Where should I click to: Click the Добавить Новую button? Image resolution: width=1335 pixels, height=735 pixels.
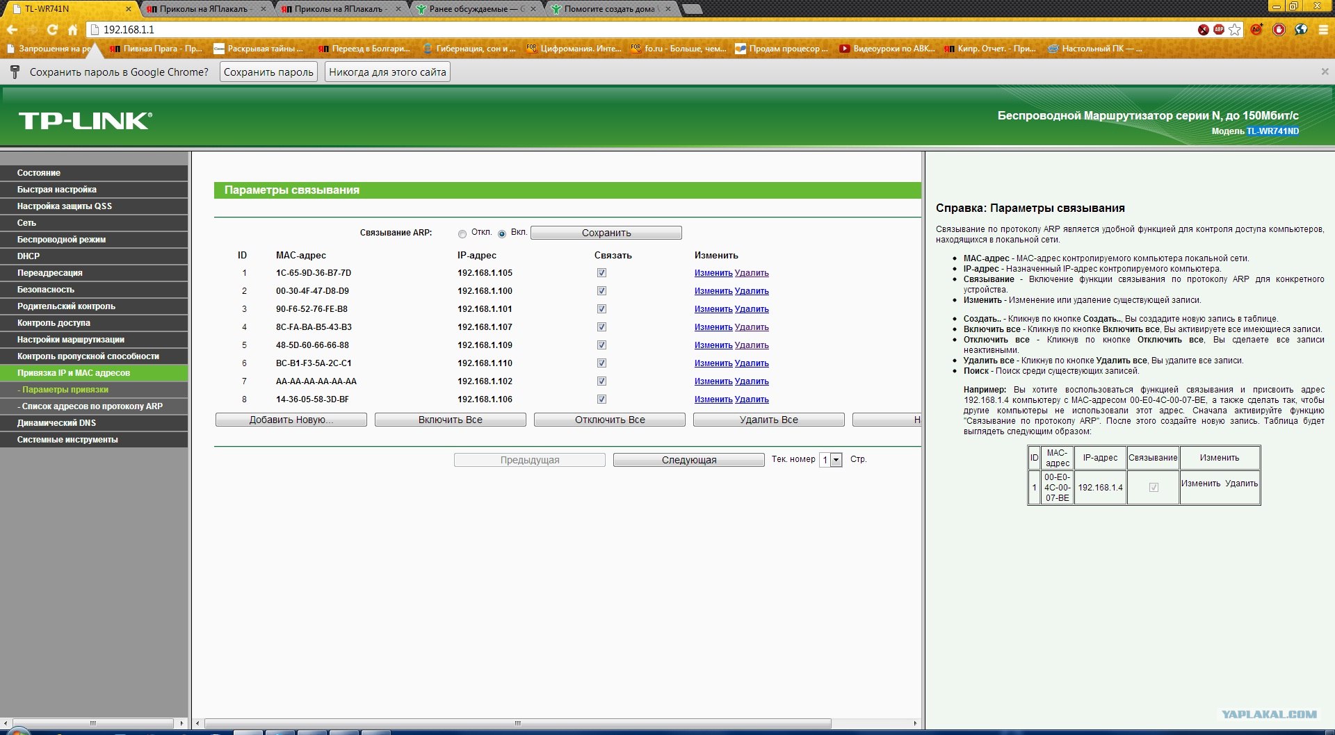click(291, 420)
